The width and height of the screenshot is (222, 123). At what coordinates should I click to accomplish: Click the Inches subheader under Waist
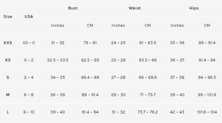coord(118,26)
